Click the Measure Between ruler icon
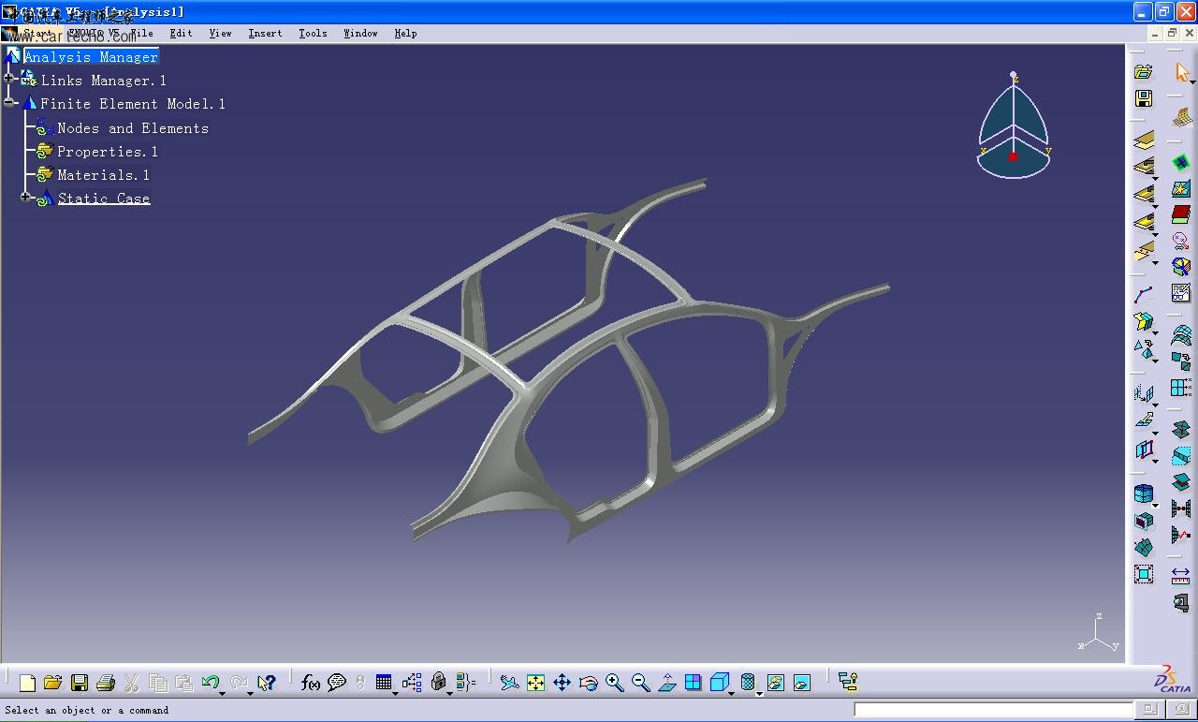Screen dimensions: 1198x722 (x=1180, y=574)
